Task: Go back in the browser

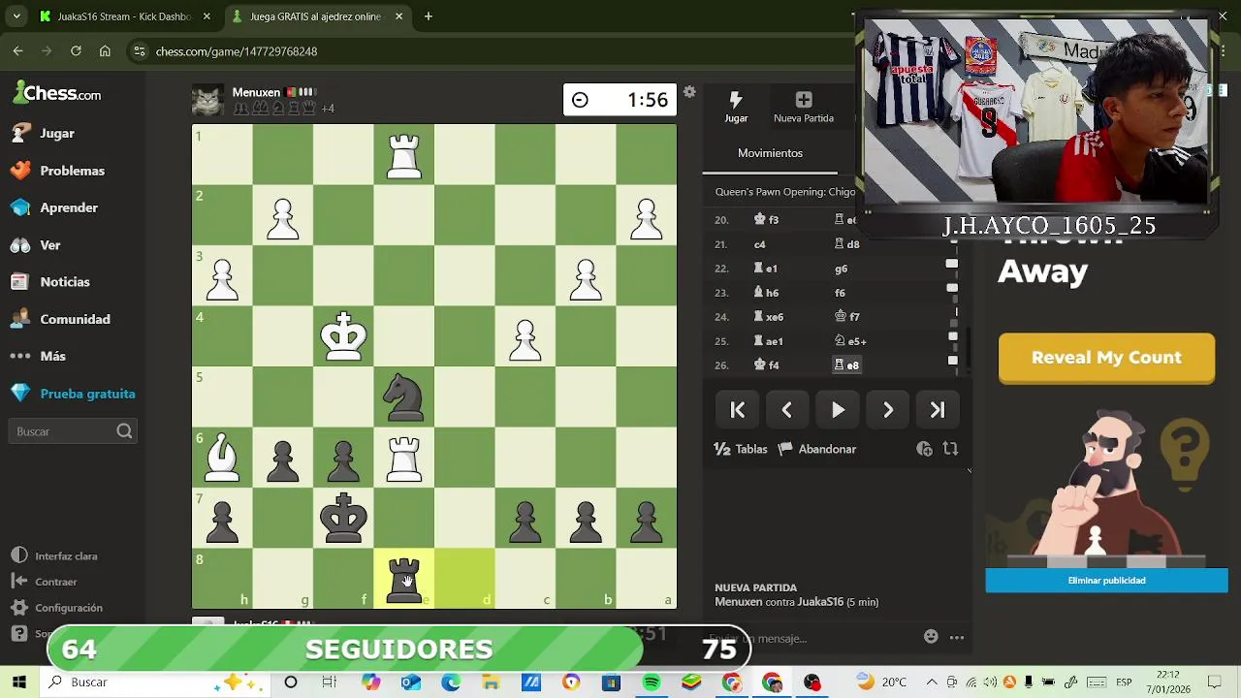Action: [x=18, y=51]
